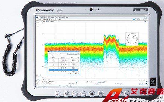The image size is (164, 102).
Task: Open the settings gear toolbar icon
Action: point(47,19)
